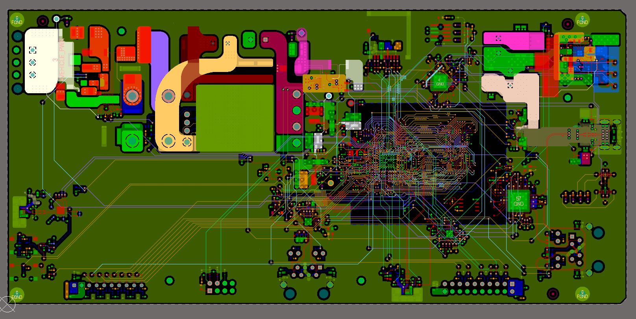Select the FGND fiducial in the top-left corner

click(17, 20)
